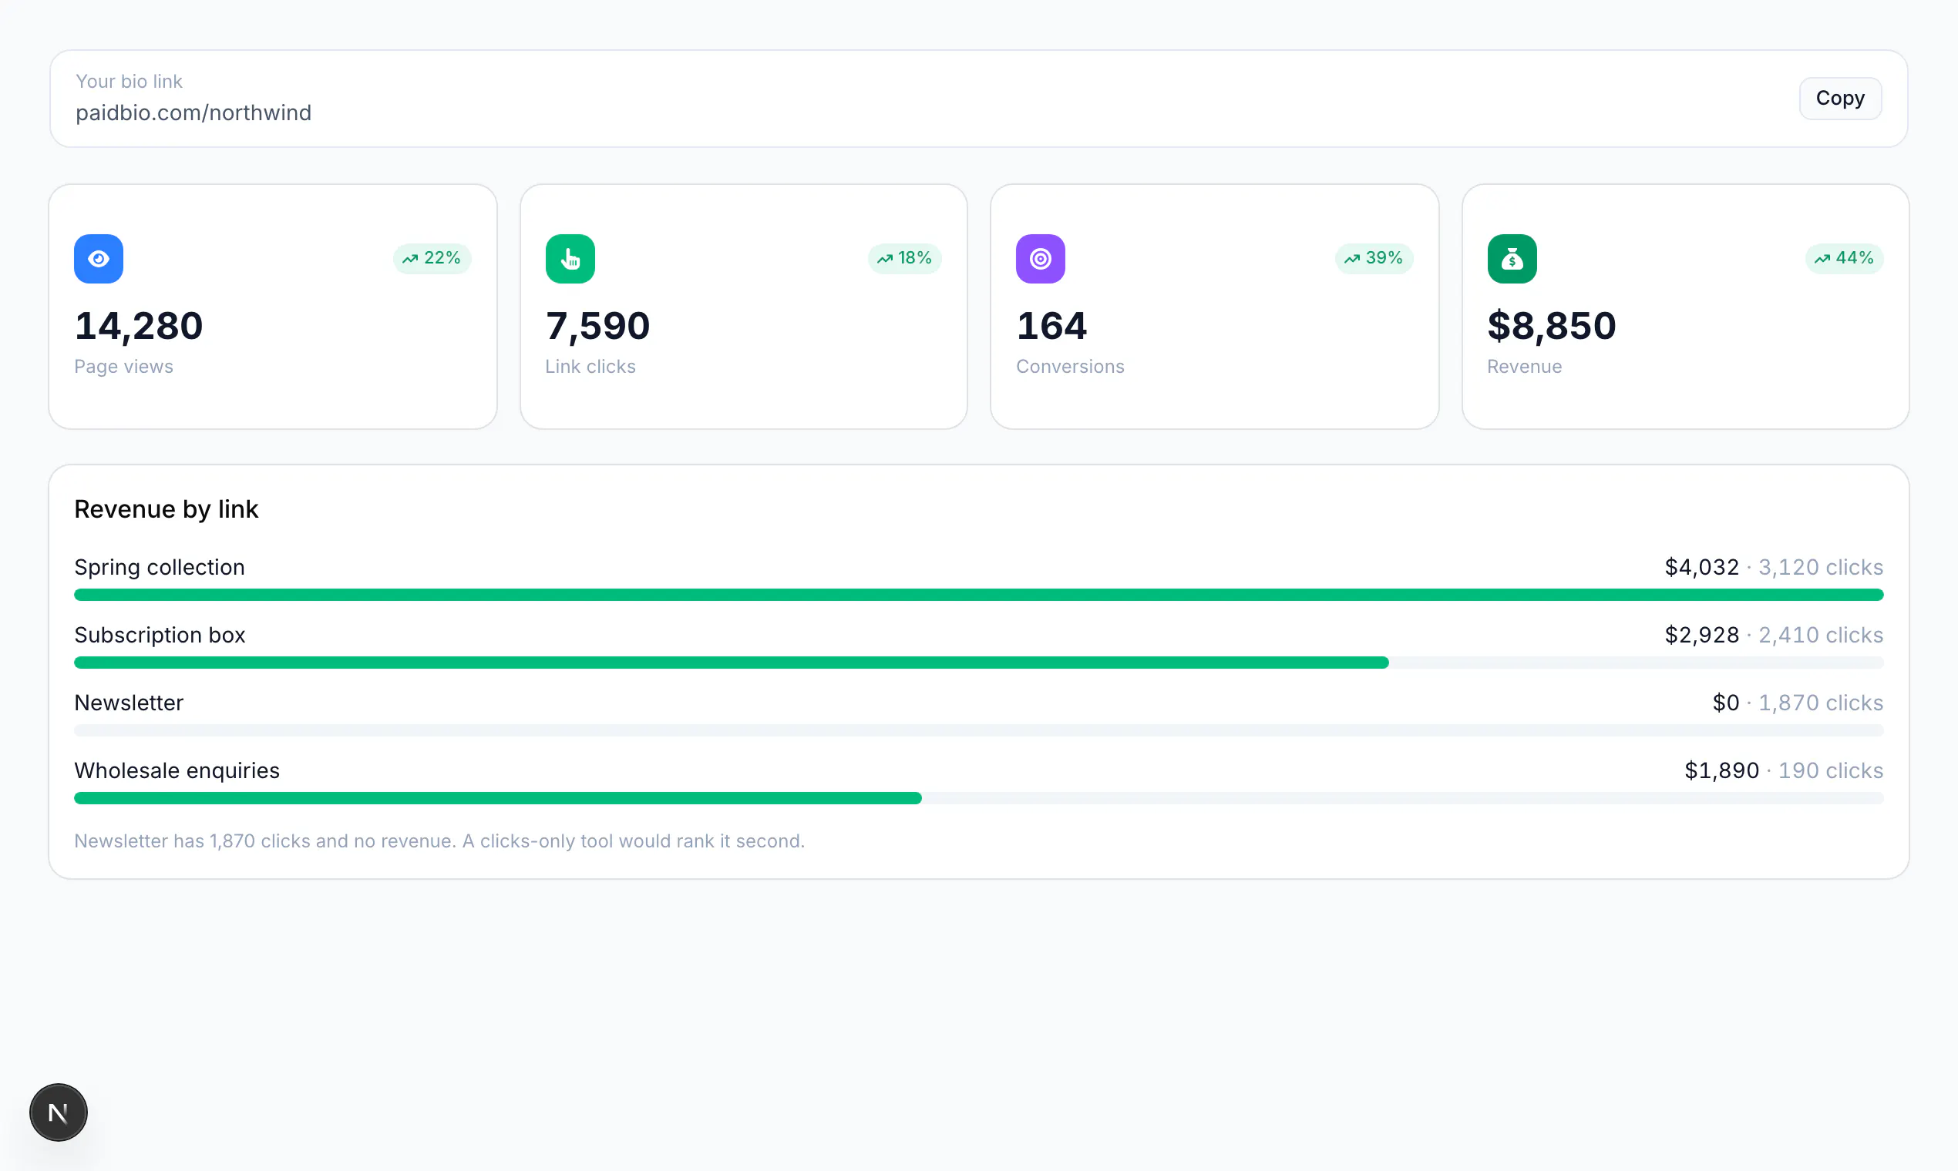Click the empty Newsletter revenue bar
Image resolution: width=1958 pixels, height=1171 pixels.
(978, 730)
